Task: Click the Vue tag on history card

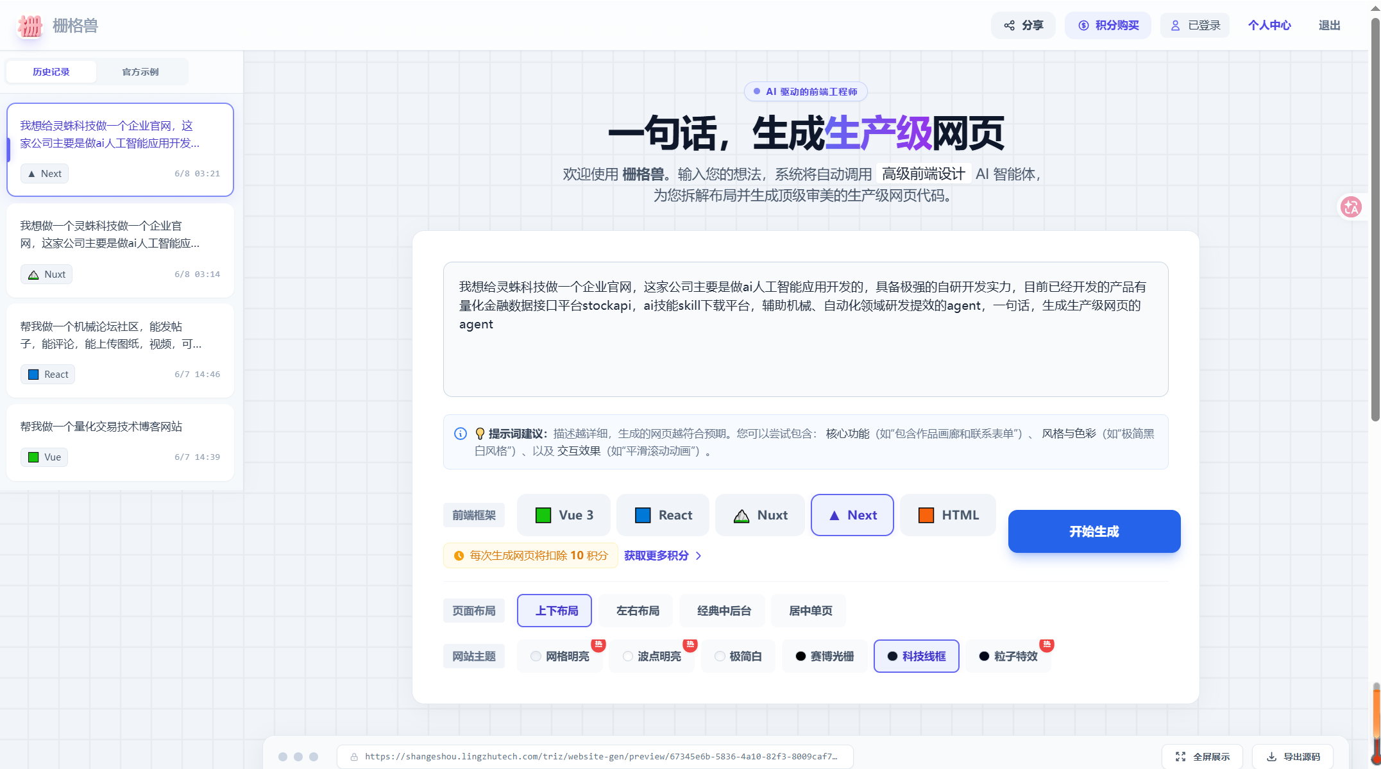Action: coord(44,457)
